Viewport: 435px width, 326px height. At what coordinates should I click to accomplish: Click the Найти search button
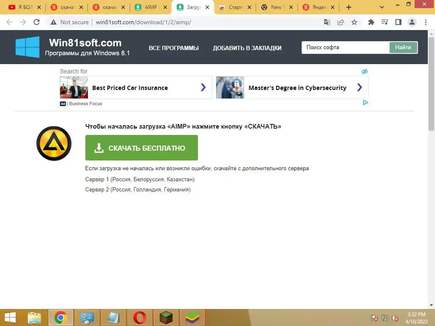point(403,48)
